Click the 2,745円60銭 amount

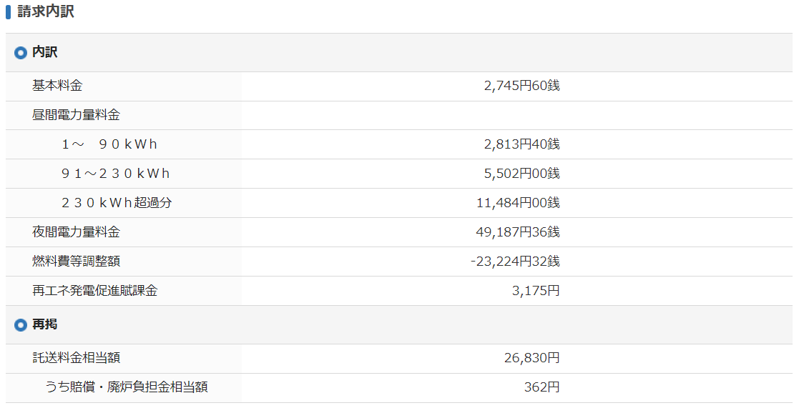pyautogui.click(x=521, y=86)
